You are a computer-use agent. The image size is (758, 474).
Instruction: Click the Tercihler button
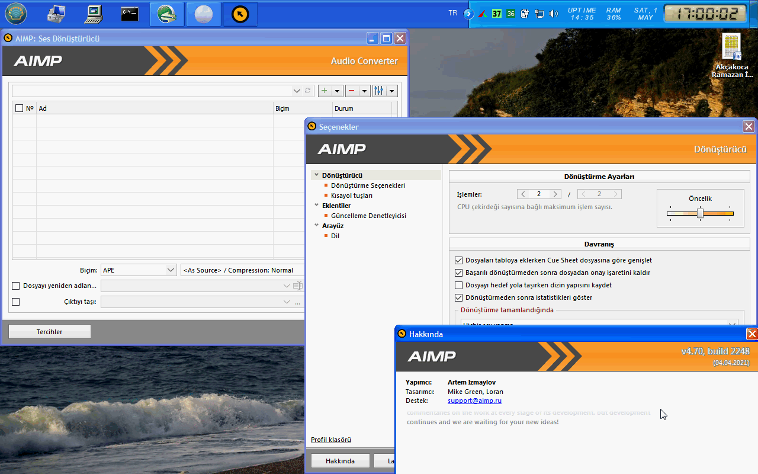coord(50,332)
